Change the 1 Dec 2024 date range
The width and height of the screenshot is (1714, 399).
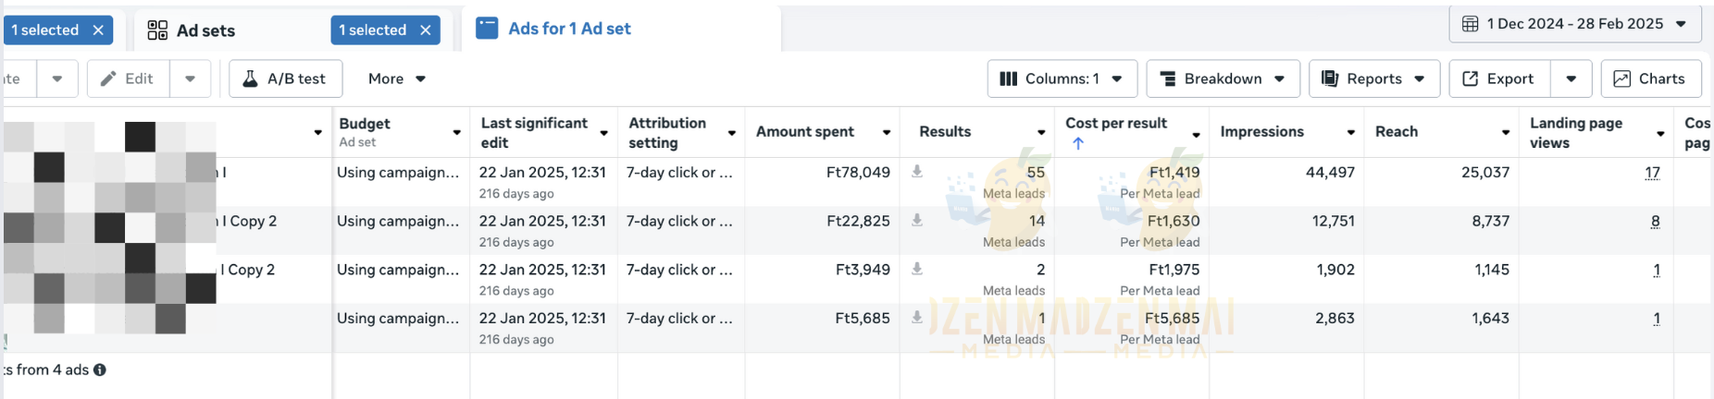[1574, 24]
